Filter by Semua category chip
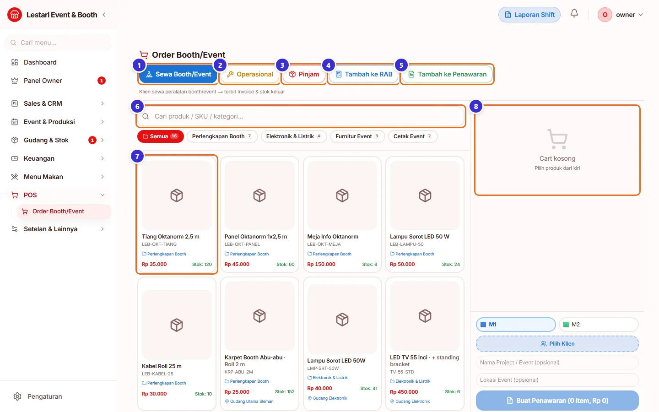Screen dimensions: 659x412 161,136
